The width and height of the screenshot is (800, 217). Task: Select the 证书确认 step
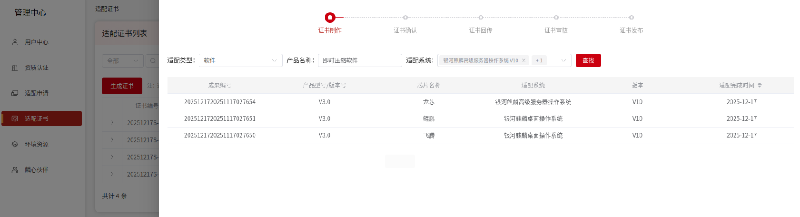[x=405, y=18]
